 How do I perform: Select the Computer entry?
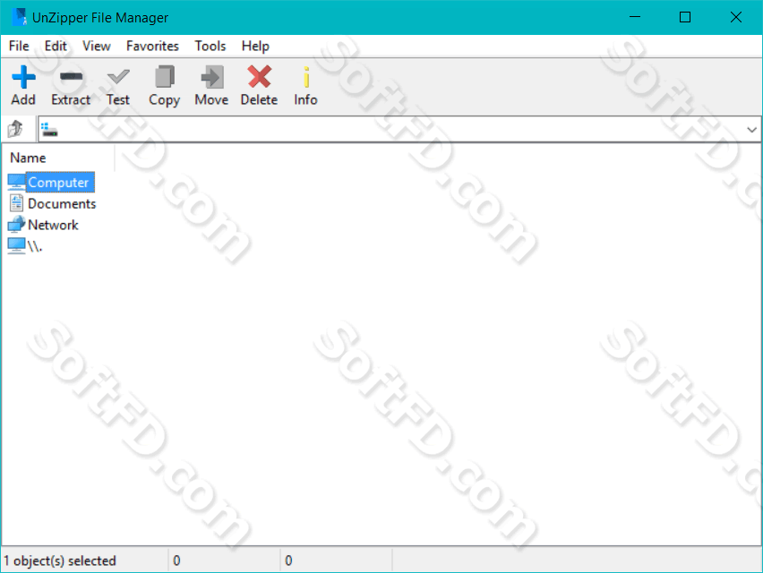point(58,182)
